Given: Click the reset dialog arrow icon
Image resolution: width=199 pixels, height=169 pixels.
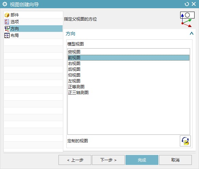Looking at the screenshot, I should (x=187, y=4).
